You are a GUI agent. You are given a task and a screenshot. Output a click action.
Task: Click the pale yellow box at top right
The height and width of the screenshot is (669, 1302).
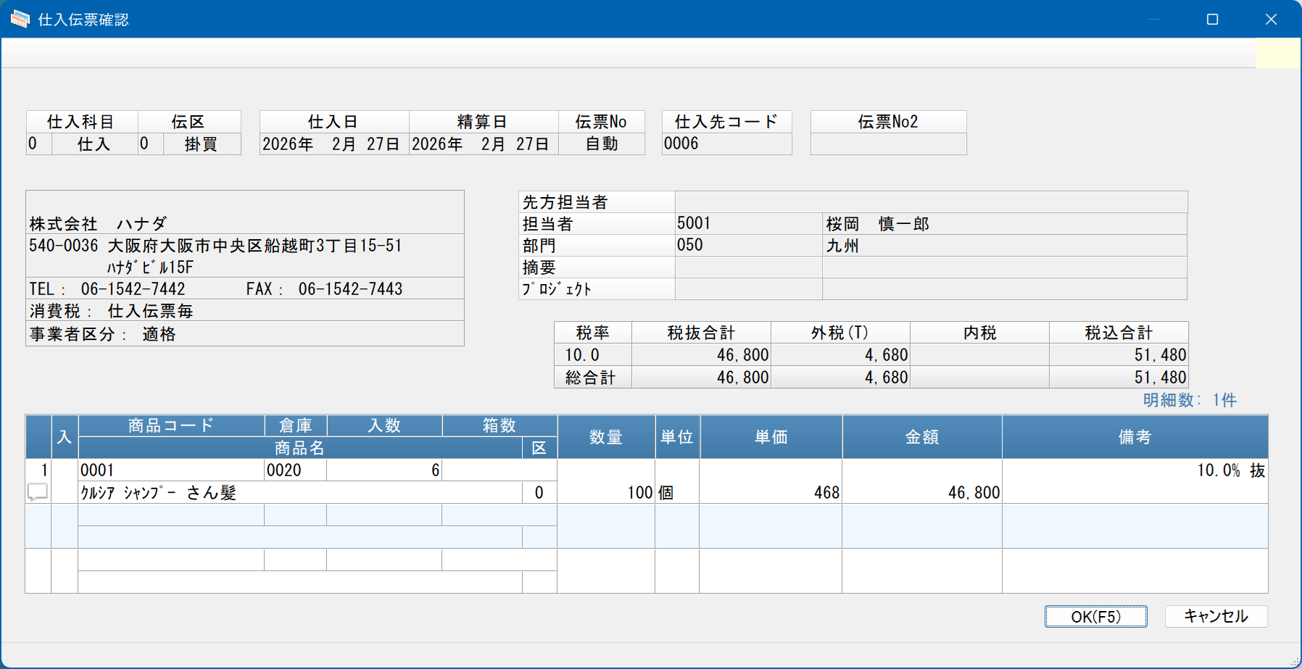click(x=1277, y=53)
